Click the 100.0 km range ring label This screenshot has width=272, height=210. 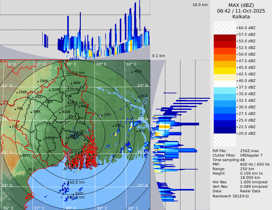point(76,103)
